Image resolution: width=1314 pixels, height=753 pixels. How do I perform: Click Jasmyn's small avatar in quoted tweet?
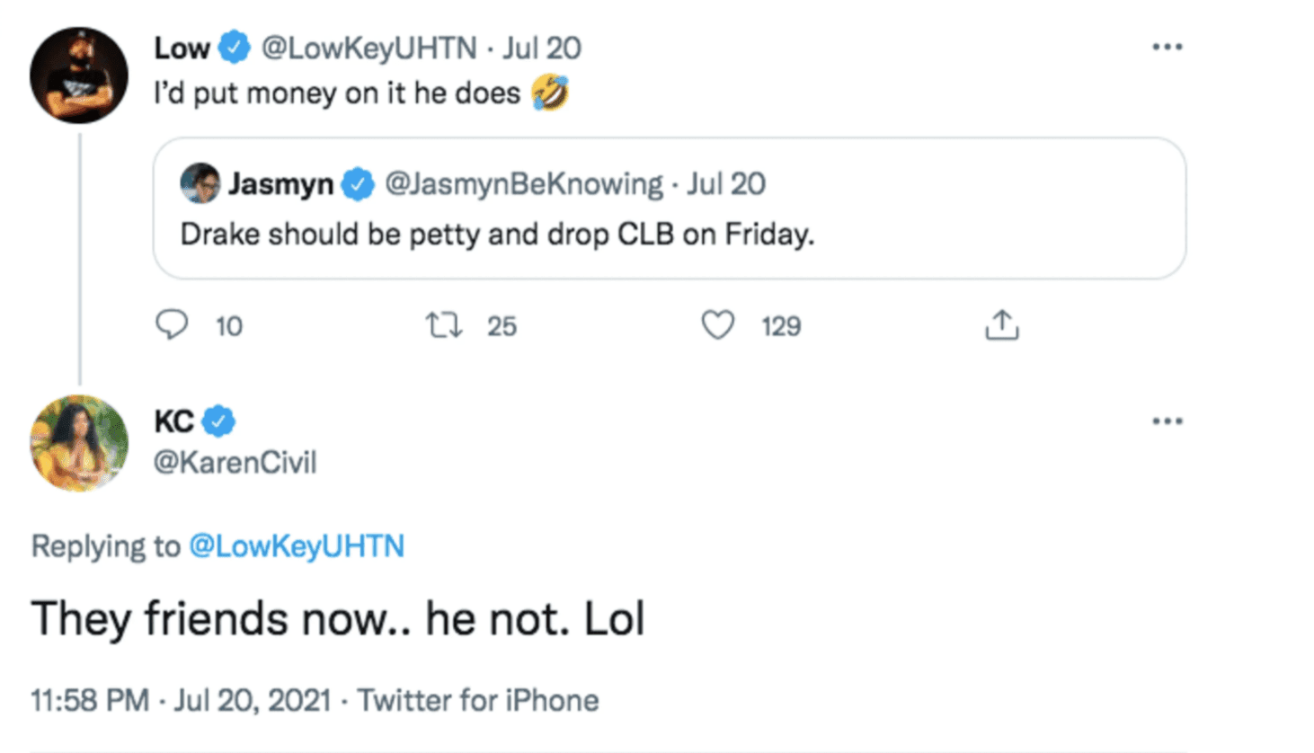(200, 183)
